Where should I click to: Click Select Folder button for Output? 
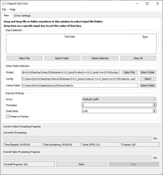tap(148, 72)
